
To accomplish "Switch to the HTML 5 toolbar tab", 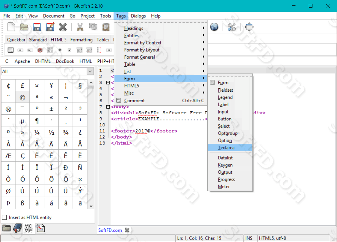I will point(58,40).
